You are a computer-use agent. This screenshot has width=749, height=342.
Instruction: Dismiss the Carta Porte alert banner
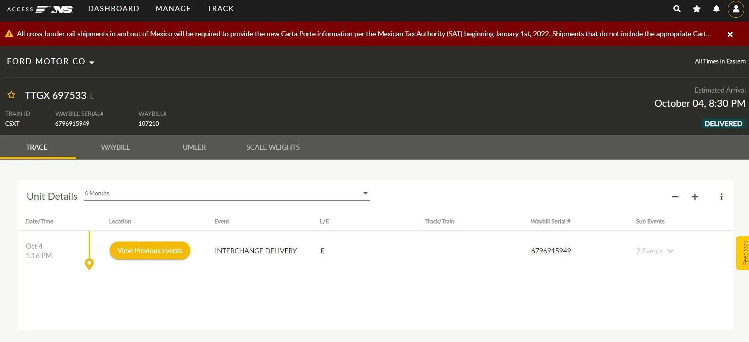click(730, 34)
